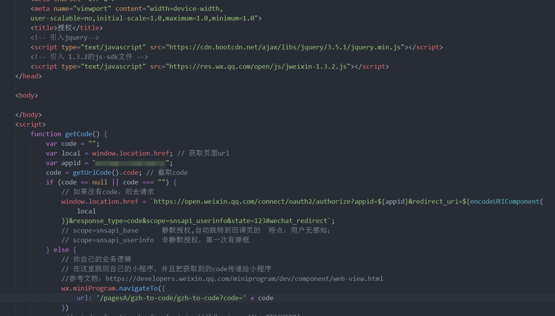
Task: Click the '/pagesA/gzh-to-code/gzh-to-code?code=' string
Action: click(x=171, y=298)
